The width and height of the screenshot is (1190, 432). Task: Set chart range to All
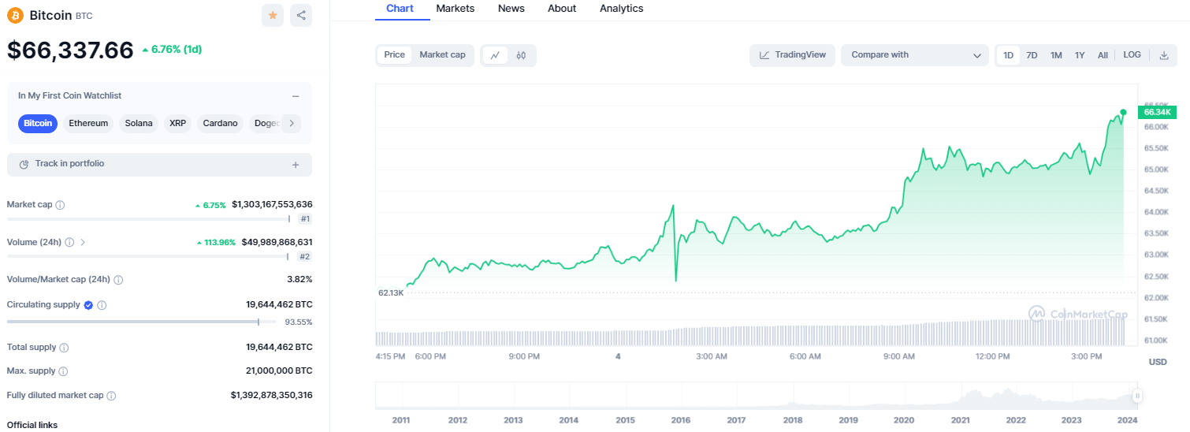click(x=1103, y=55)
